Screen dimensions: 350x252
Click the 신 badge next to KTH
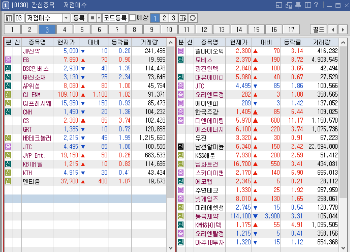[8, 173]
